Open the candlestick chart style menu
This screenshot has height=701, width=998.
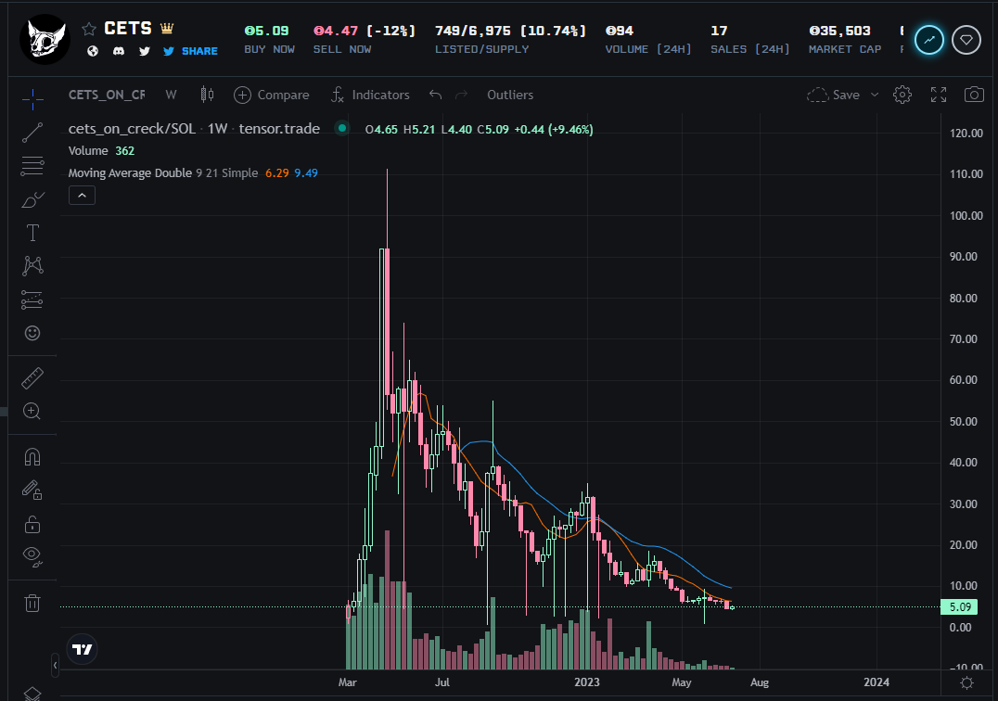click(x=207, y=95)
